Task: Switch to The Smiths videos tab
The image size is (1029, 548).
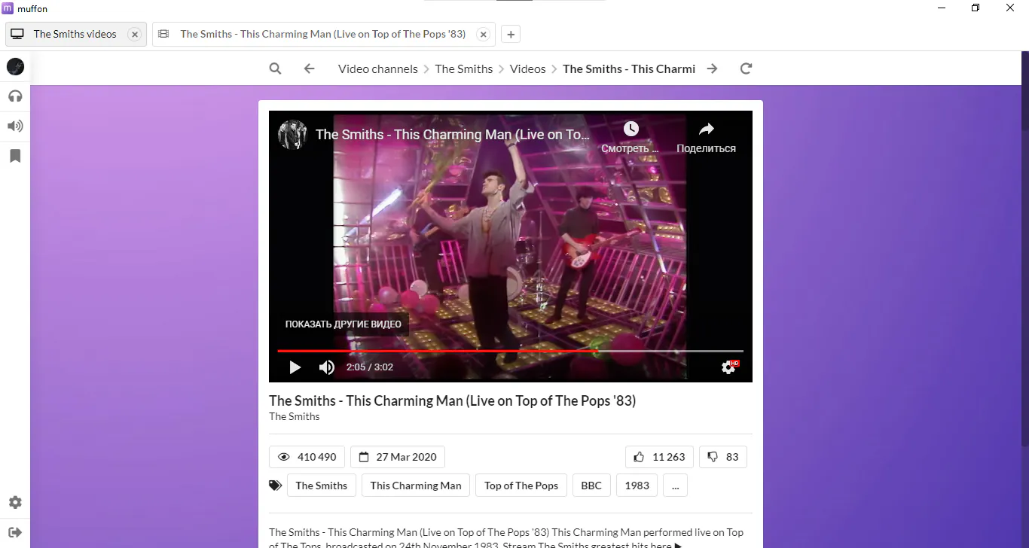Action: (x=75, y=34)
